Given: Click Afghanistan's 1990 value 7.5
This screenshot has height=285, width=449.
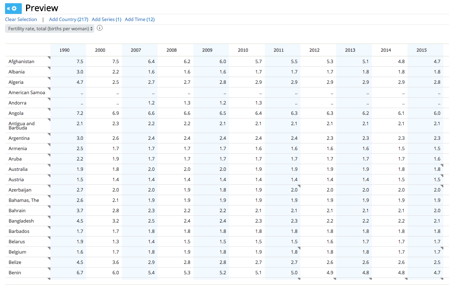Looking at the screenshot, I should (80, 61).
